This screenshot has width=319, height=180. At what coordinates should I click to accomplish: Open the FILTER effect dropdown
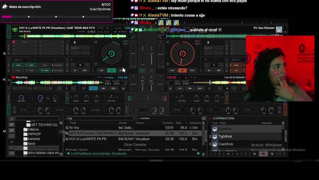[x=250, y=110]
